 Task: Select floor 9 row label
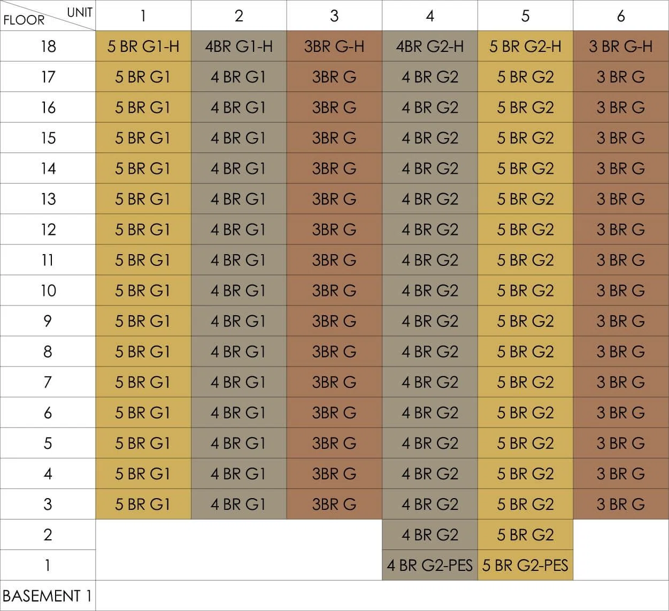click(x=48, y=321)
